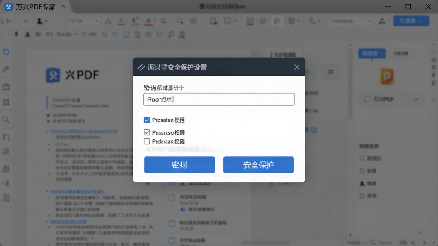Open the wide combo box at toolbar right
This screenshot has width=438, height=246.
(351, 21)
